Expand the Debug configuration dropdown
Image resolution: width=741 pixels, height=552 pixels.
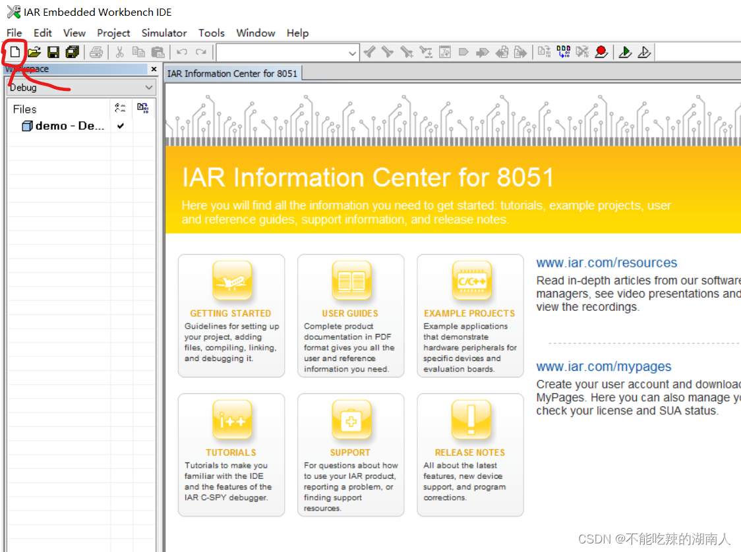coord(148,88)
